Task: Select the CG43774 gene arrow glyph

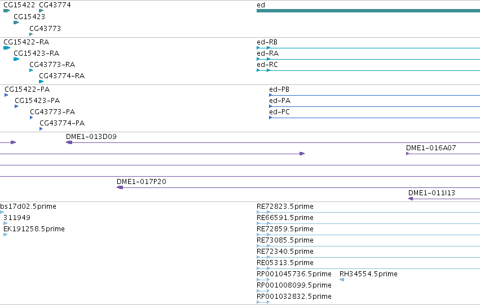Action: (x=41, y=11)
